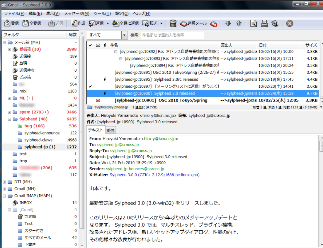Click the check mark column header
This screenshot has height=248, width=323.
(90, 45)
